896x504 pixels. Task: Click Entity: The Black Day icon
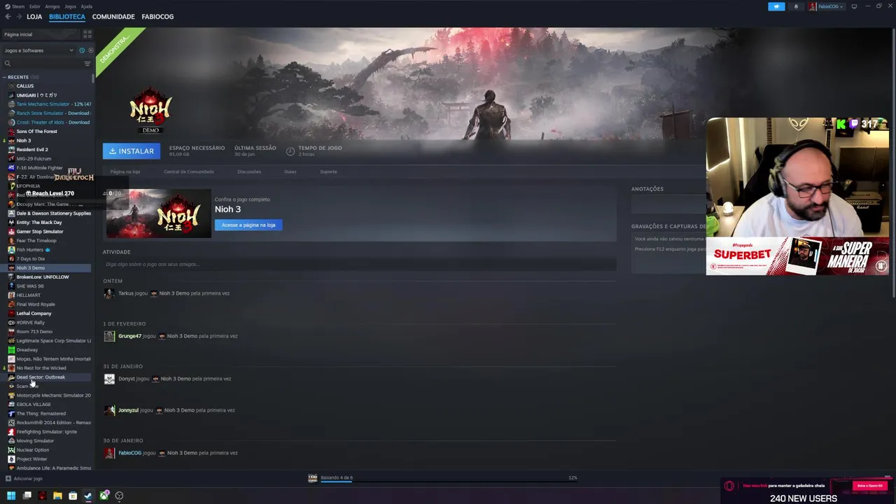click(x=11, y=223)
